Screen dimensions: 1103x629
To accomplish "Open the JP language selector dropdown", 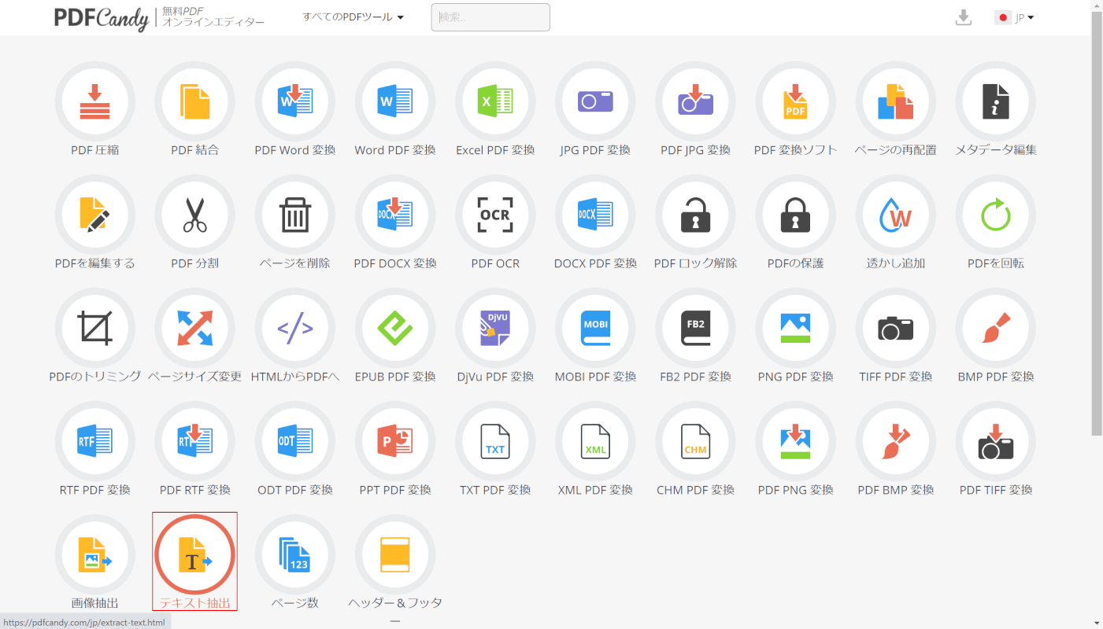I will (1015, 17).
